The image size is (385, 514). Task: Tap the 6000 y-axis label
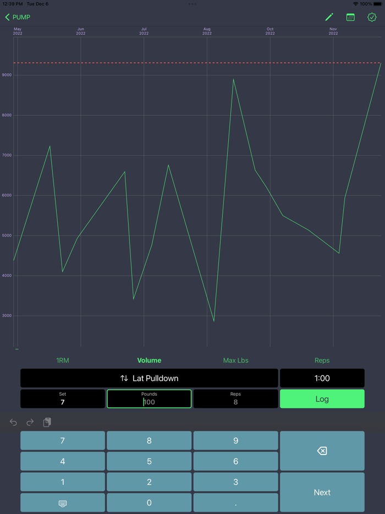(7, 195)
